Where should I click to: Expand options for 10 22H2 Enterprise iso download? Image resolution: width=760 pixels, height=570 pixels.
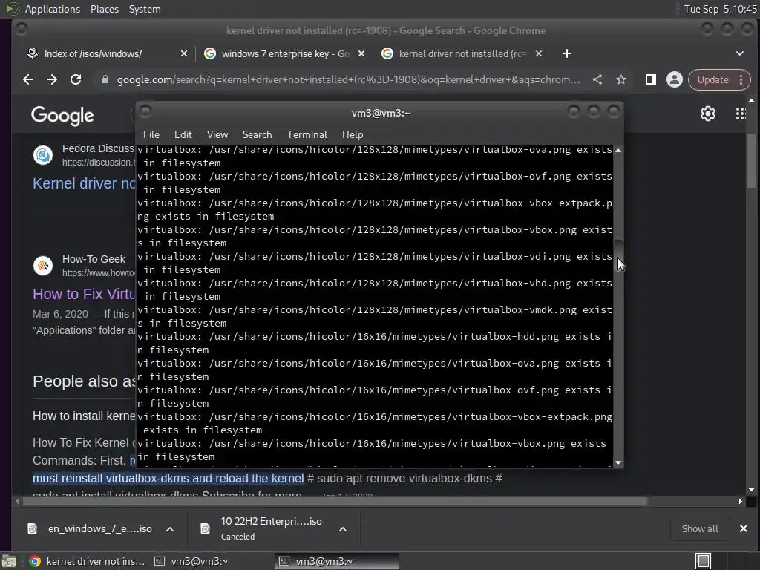(x=343, y=529)
